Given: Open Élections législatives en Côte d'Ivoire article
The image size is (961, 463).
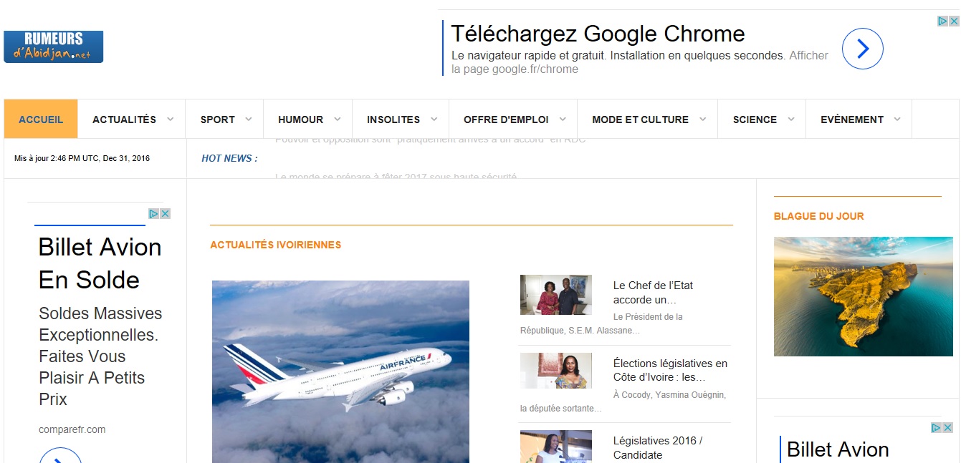Looking at the screenshot, I should pyautogui.click(x=670, y=370).
